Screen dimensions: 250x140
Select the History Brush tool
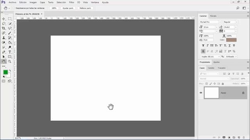[x=10, y=38]
